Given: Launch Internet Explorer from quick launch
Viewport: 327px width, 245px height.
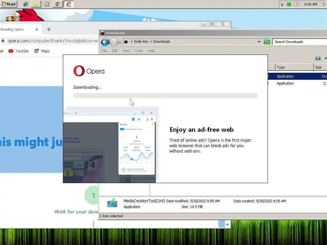Looking at the screenshot, I should pyautogui.click(x=26, y=4).
